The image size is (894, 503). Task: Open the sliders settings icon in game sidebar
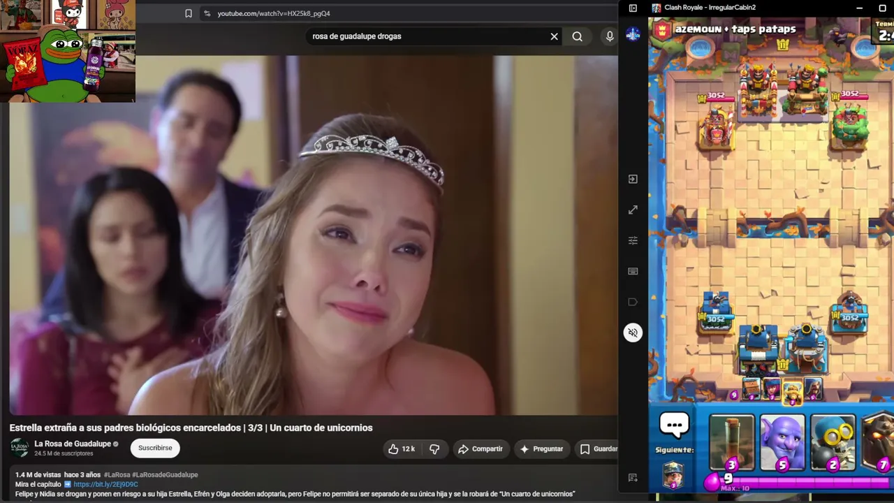(633, 240)
